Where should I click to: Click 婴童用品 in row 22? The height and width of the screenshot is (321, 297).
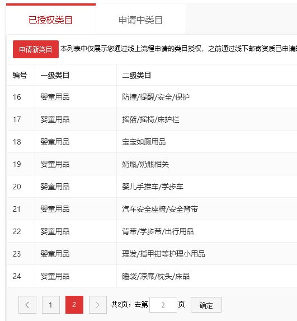[55, 231]
